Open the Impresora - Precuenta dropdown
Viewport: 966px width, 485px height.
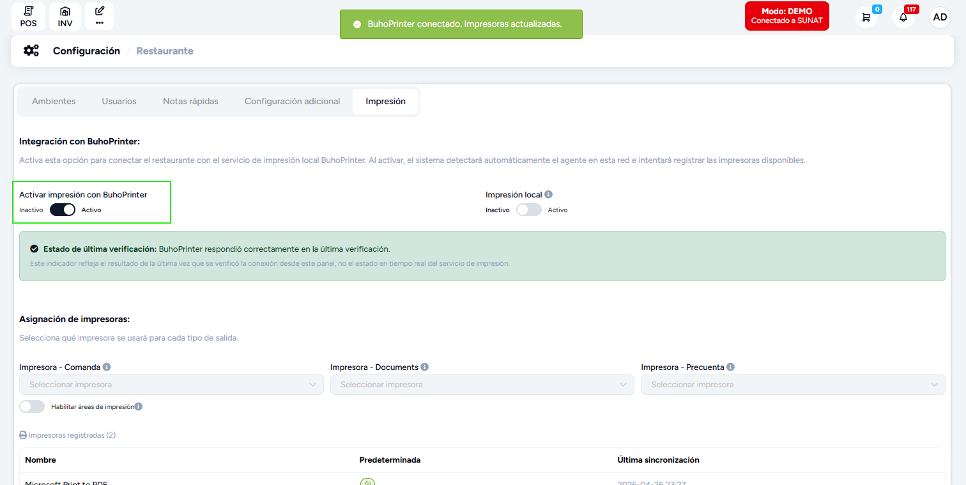point(793,385)
